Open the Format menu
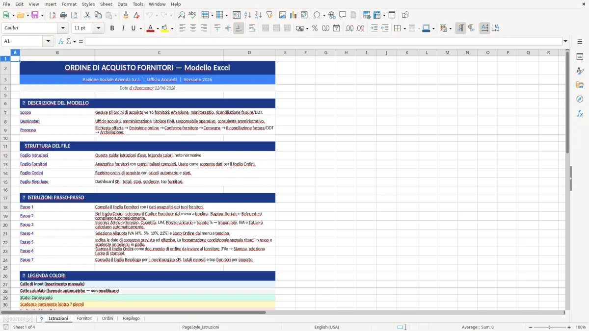Image resolution: width=589 pixels, height=331 pixels. [69, 4]
